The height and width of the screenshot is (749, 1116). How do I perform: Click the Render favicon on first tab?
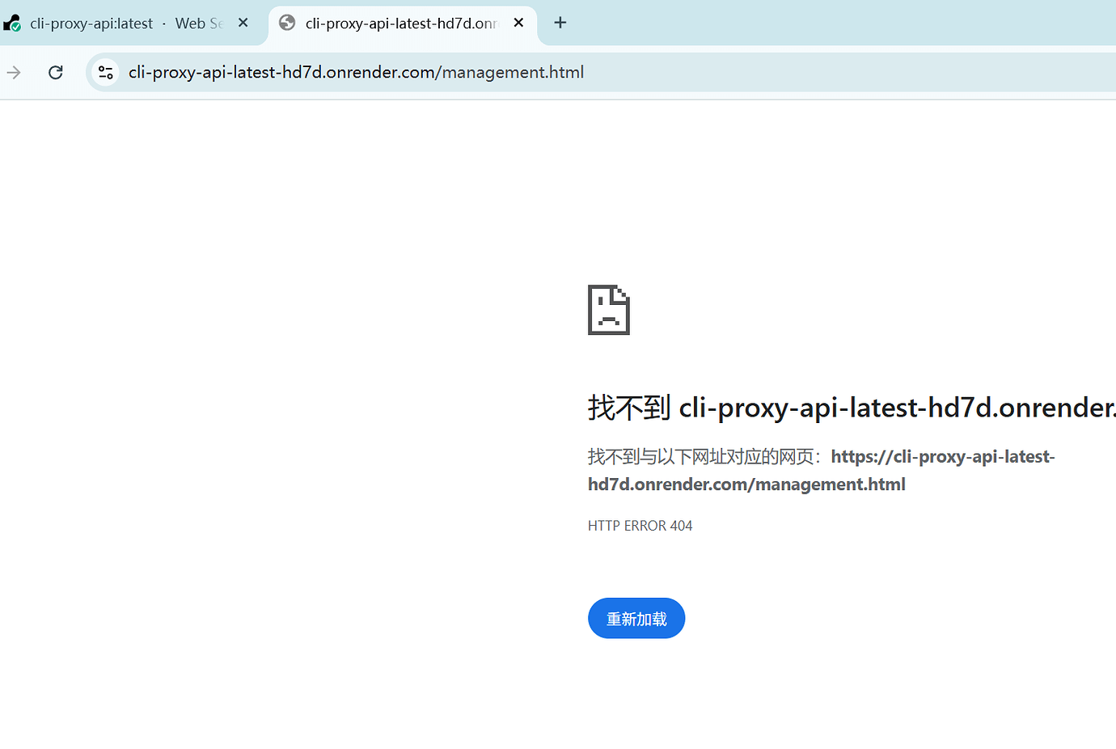(x=12, y=23)
